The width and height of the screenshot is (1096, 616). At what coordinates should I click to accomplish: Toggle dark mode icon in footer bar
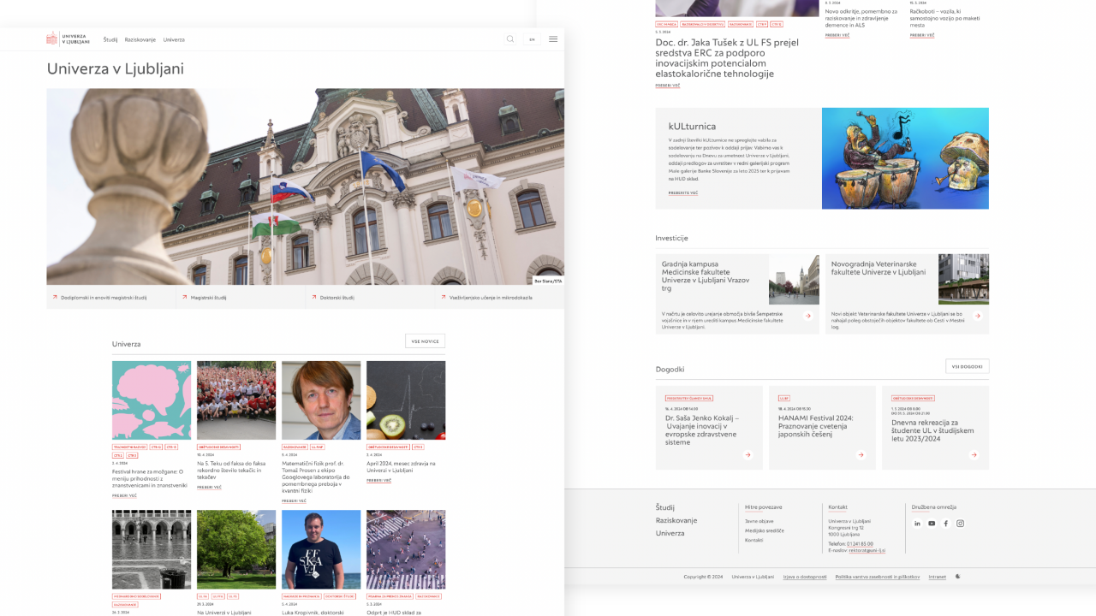(958, 577)
